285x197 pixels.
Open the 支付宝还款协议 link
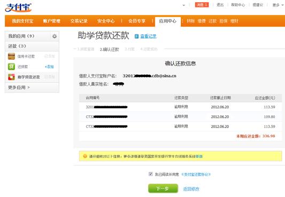[x=196, y=175]
